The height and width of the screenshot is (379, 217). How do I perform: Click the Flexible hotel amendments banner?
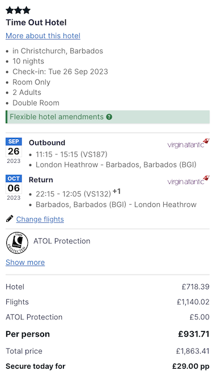click(x=108, y=117)
